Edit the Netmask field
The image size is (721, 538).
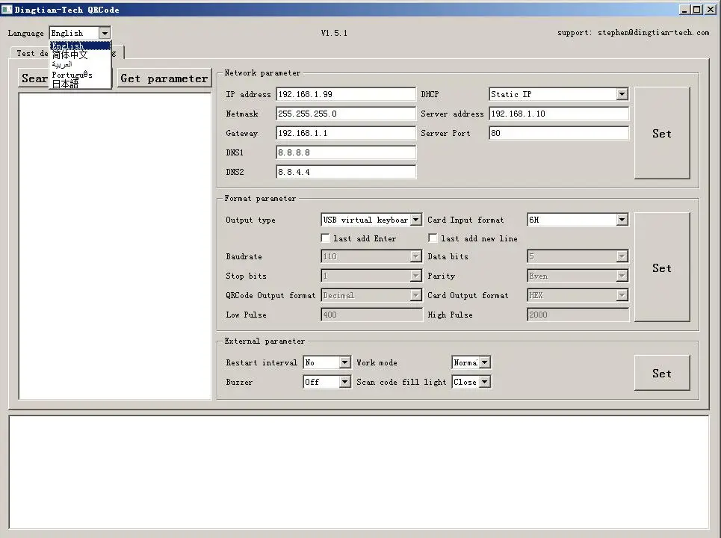point(346,114)
